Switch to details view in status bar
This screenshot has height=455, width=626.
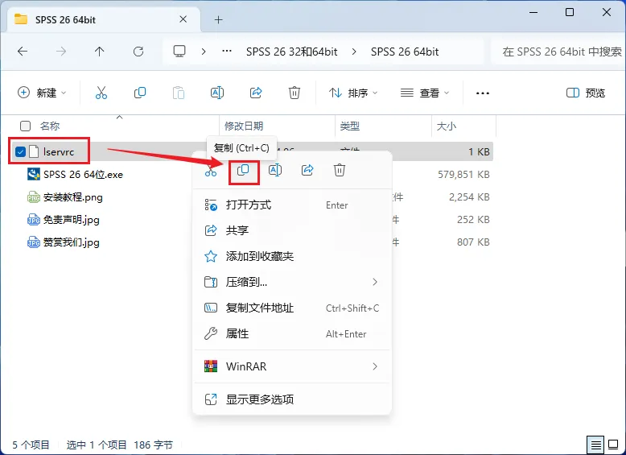click(595, 445)
